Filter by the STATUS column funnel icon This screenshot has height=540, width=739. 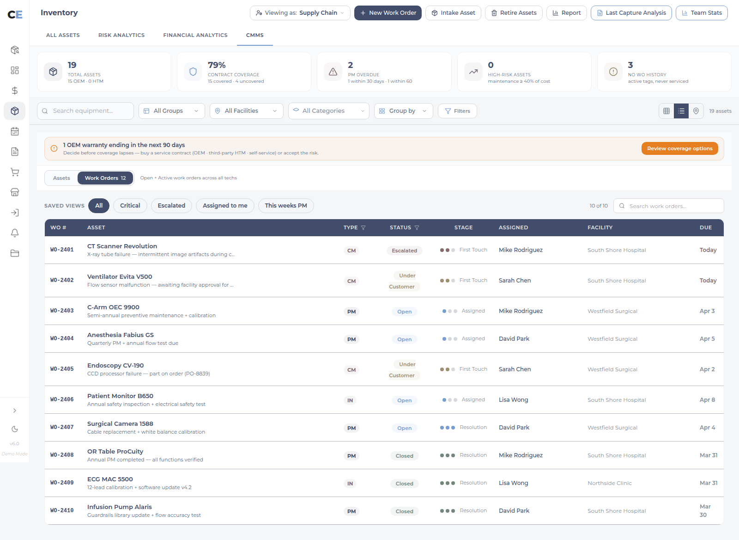coord(417,228)
